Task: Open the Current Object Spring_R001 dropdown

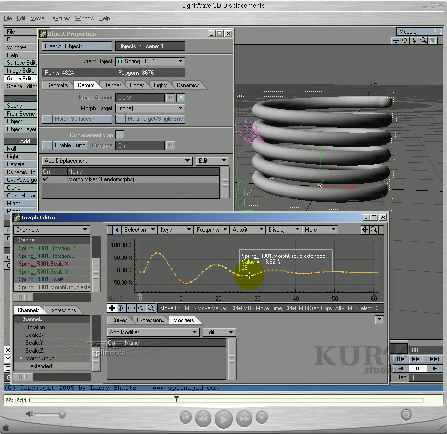Action: (x=150, y=61)
